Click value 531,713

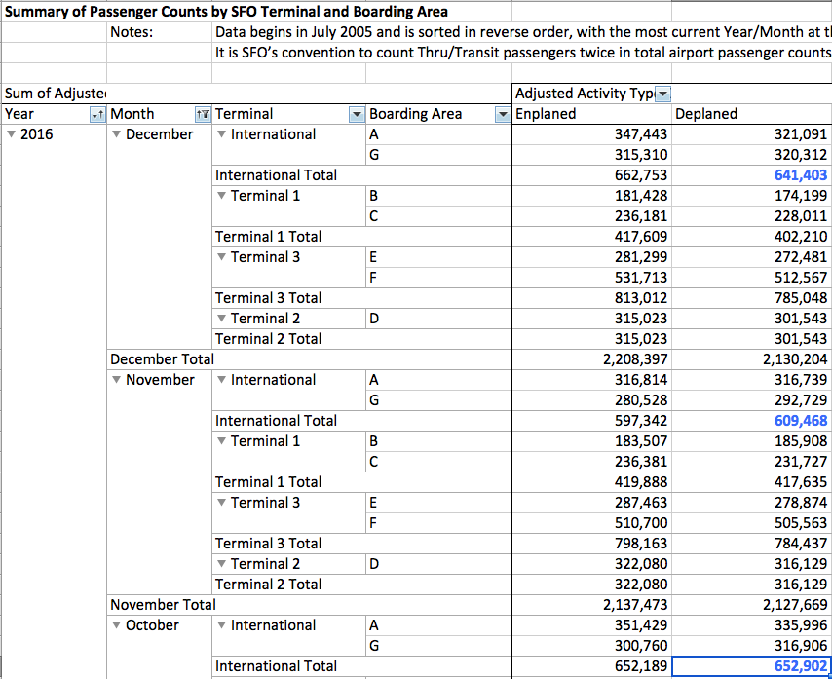click(640, 278)
